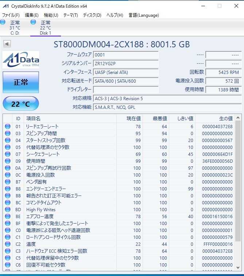Click the シリアルナンバー field ZR12YG2P
244x276 pixels.
tap(125, 63)
